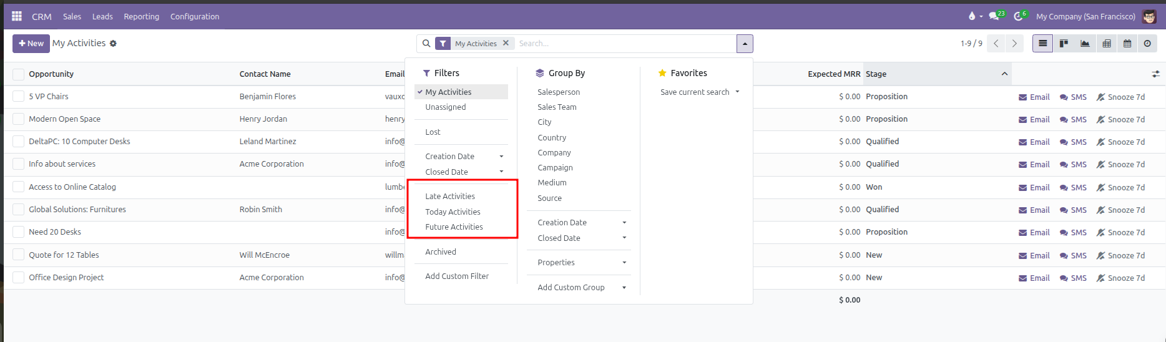Send SMS for Access to Online Catalog
Image resolution: width=1166 pixels, height=342 pixels.
1072,187
